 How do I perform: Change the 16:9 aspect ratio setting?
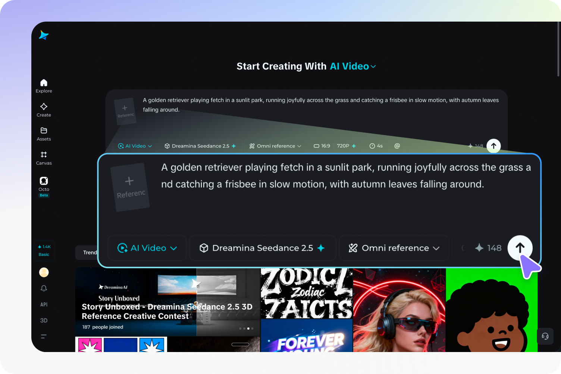(322, 146)
